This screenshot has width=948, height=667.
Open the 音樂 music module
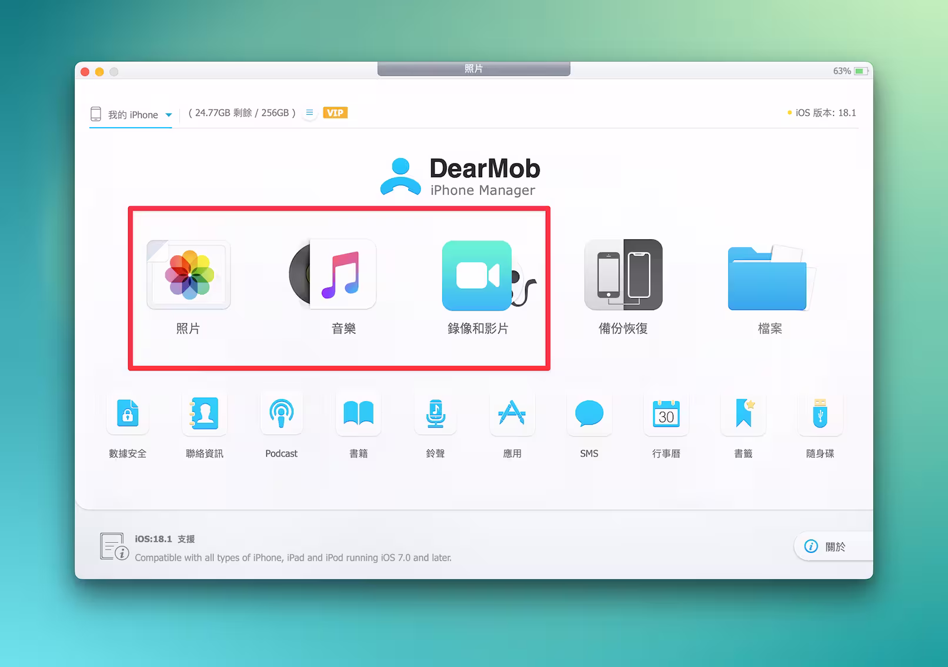(333, 274)
